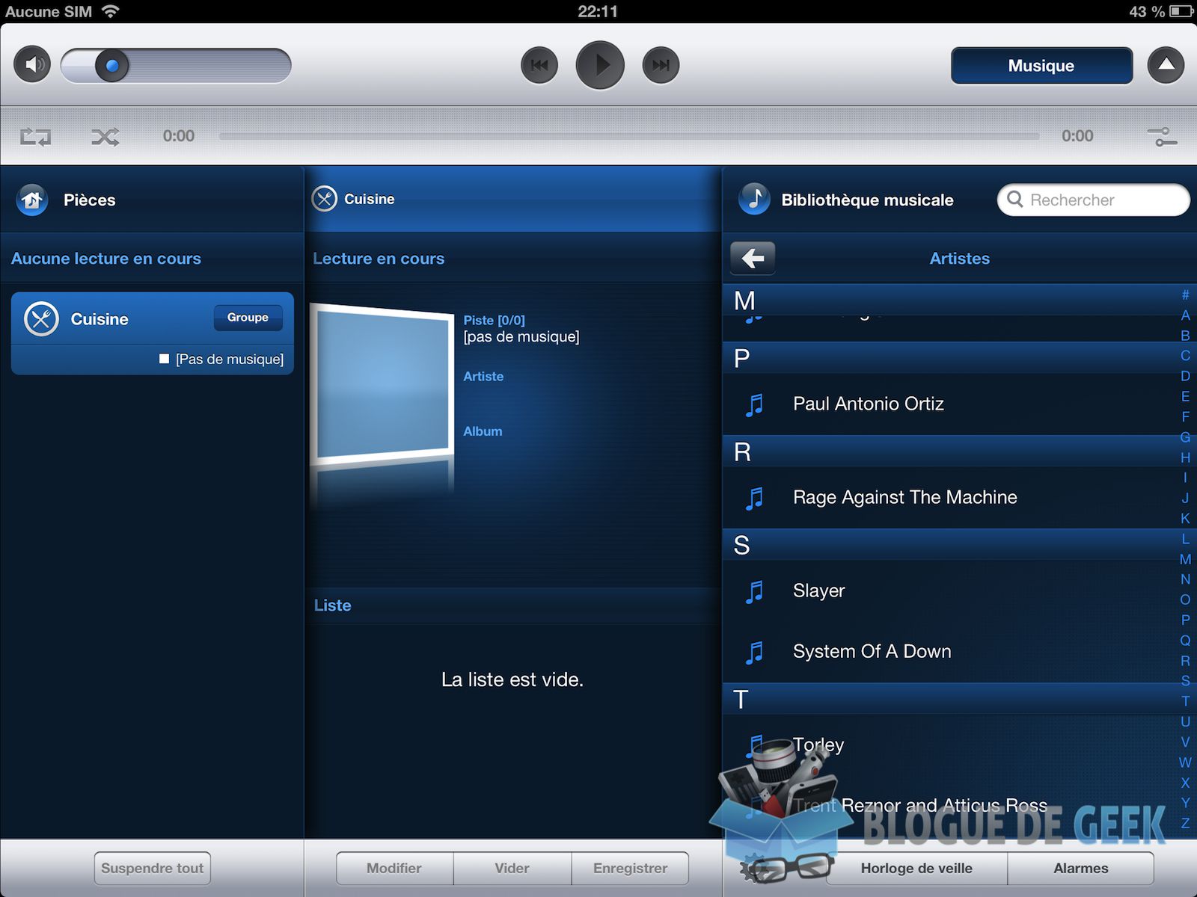Skip to next track

point(661,65)
